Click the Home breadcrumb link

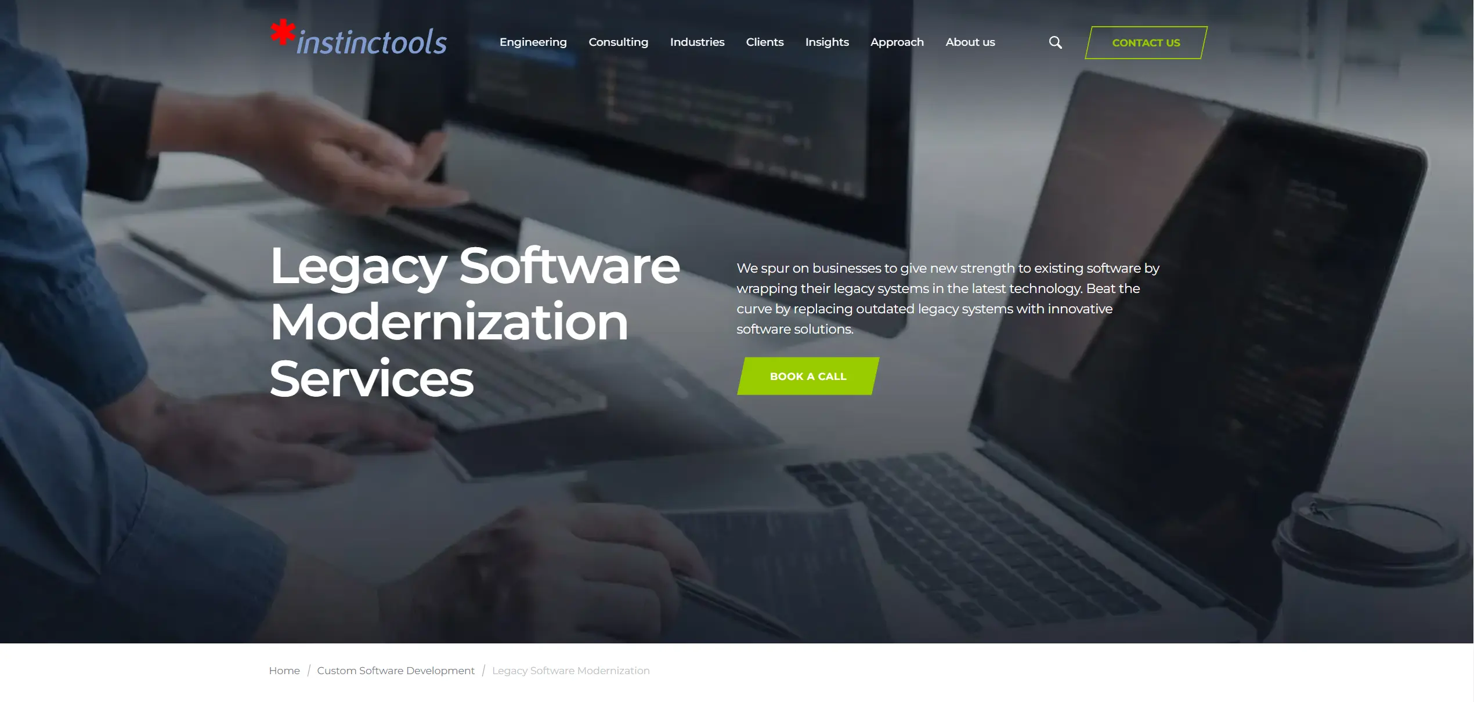(x=284, y=670)
